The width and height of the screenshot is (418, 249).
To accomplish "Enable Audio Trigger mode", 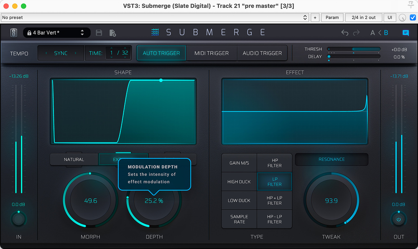I will click(262, 53).
